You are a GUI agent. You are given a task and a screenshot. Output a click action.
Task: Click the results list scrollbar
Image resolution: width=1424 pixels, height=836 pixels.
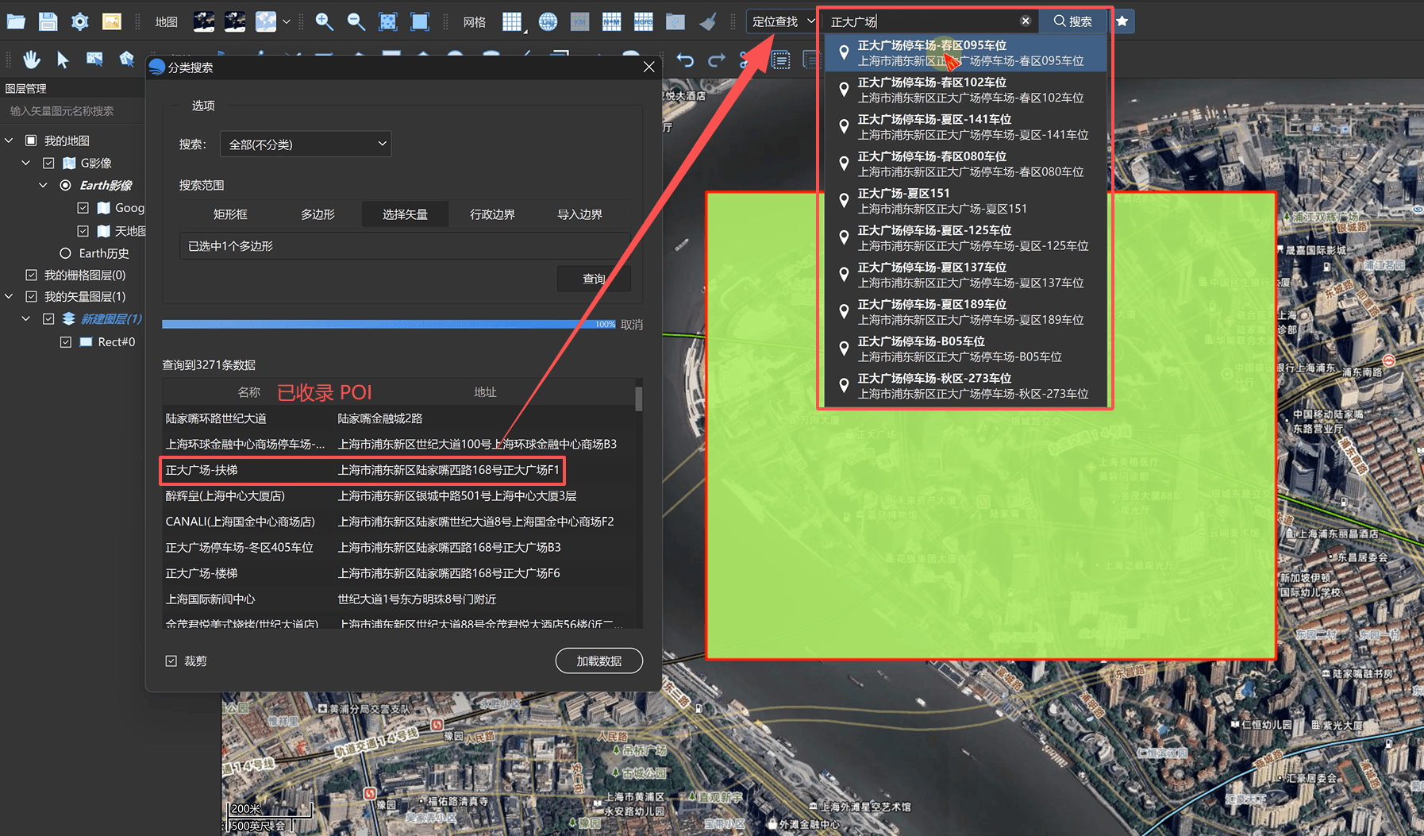[x=639, y=399]
